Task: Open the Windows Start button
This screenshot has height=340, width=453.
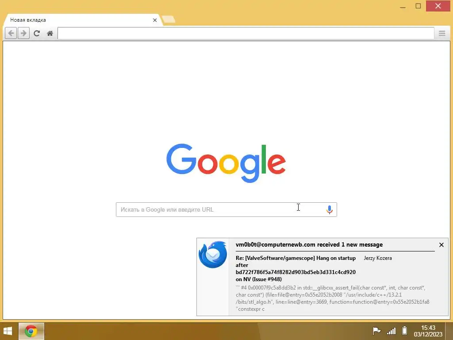Action: pos(8,331)
